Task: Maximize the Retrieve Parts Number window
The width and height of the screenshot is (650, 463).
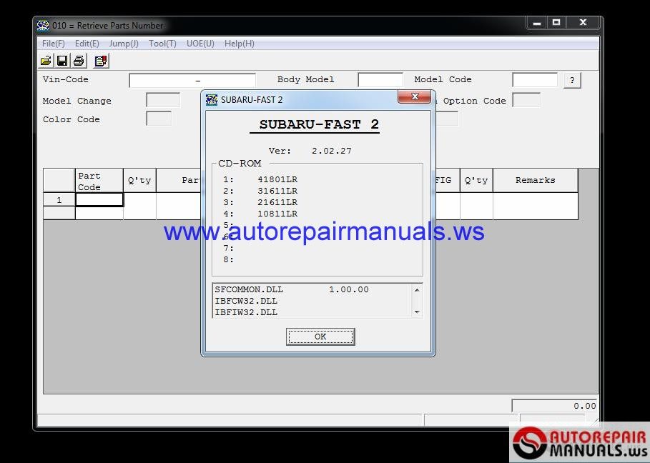Action: (556, 23)
